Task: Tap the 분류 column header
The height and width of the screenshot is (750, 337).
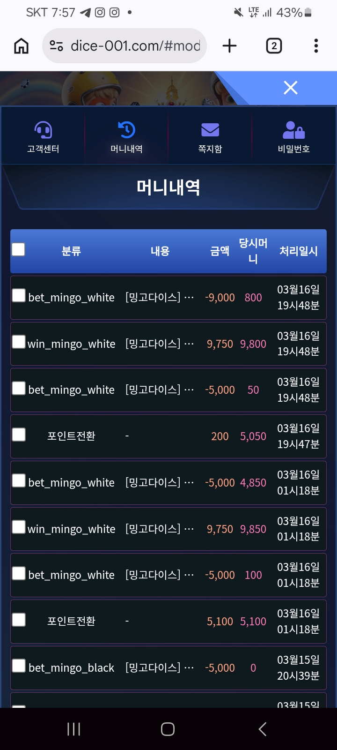Action: (x=71, y=251)
